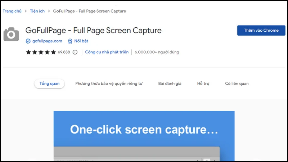Switch to Phương thức bảo vệ quyền riêng tư tab
288x162 pixels.
click(109, 84)
